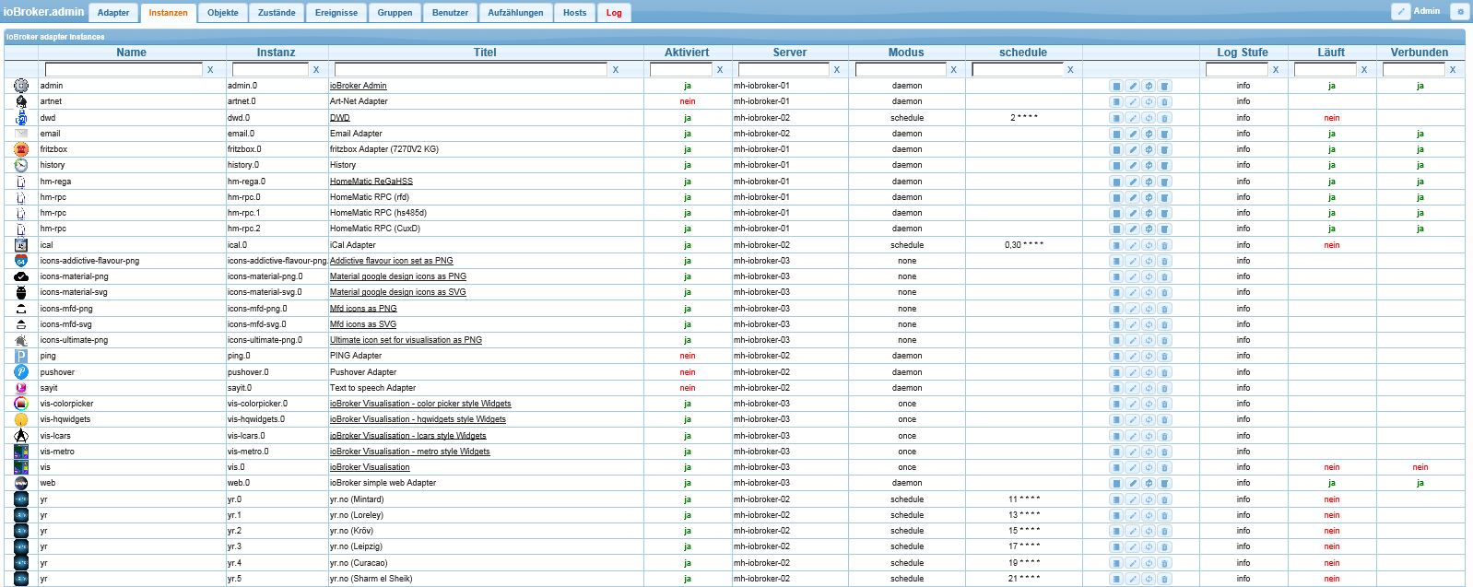Open the ioBroker Admin link
Screen dimensions: 1473x587
[359, 86]
